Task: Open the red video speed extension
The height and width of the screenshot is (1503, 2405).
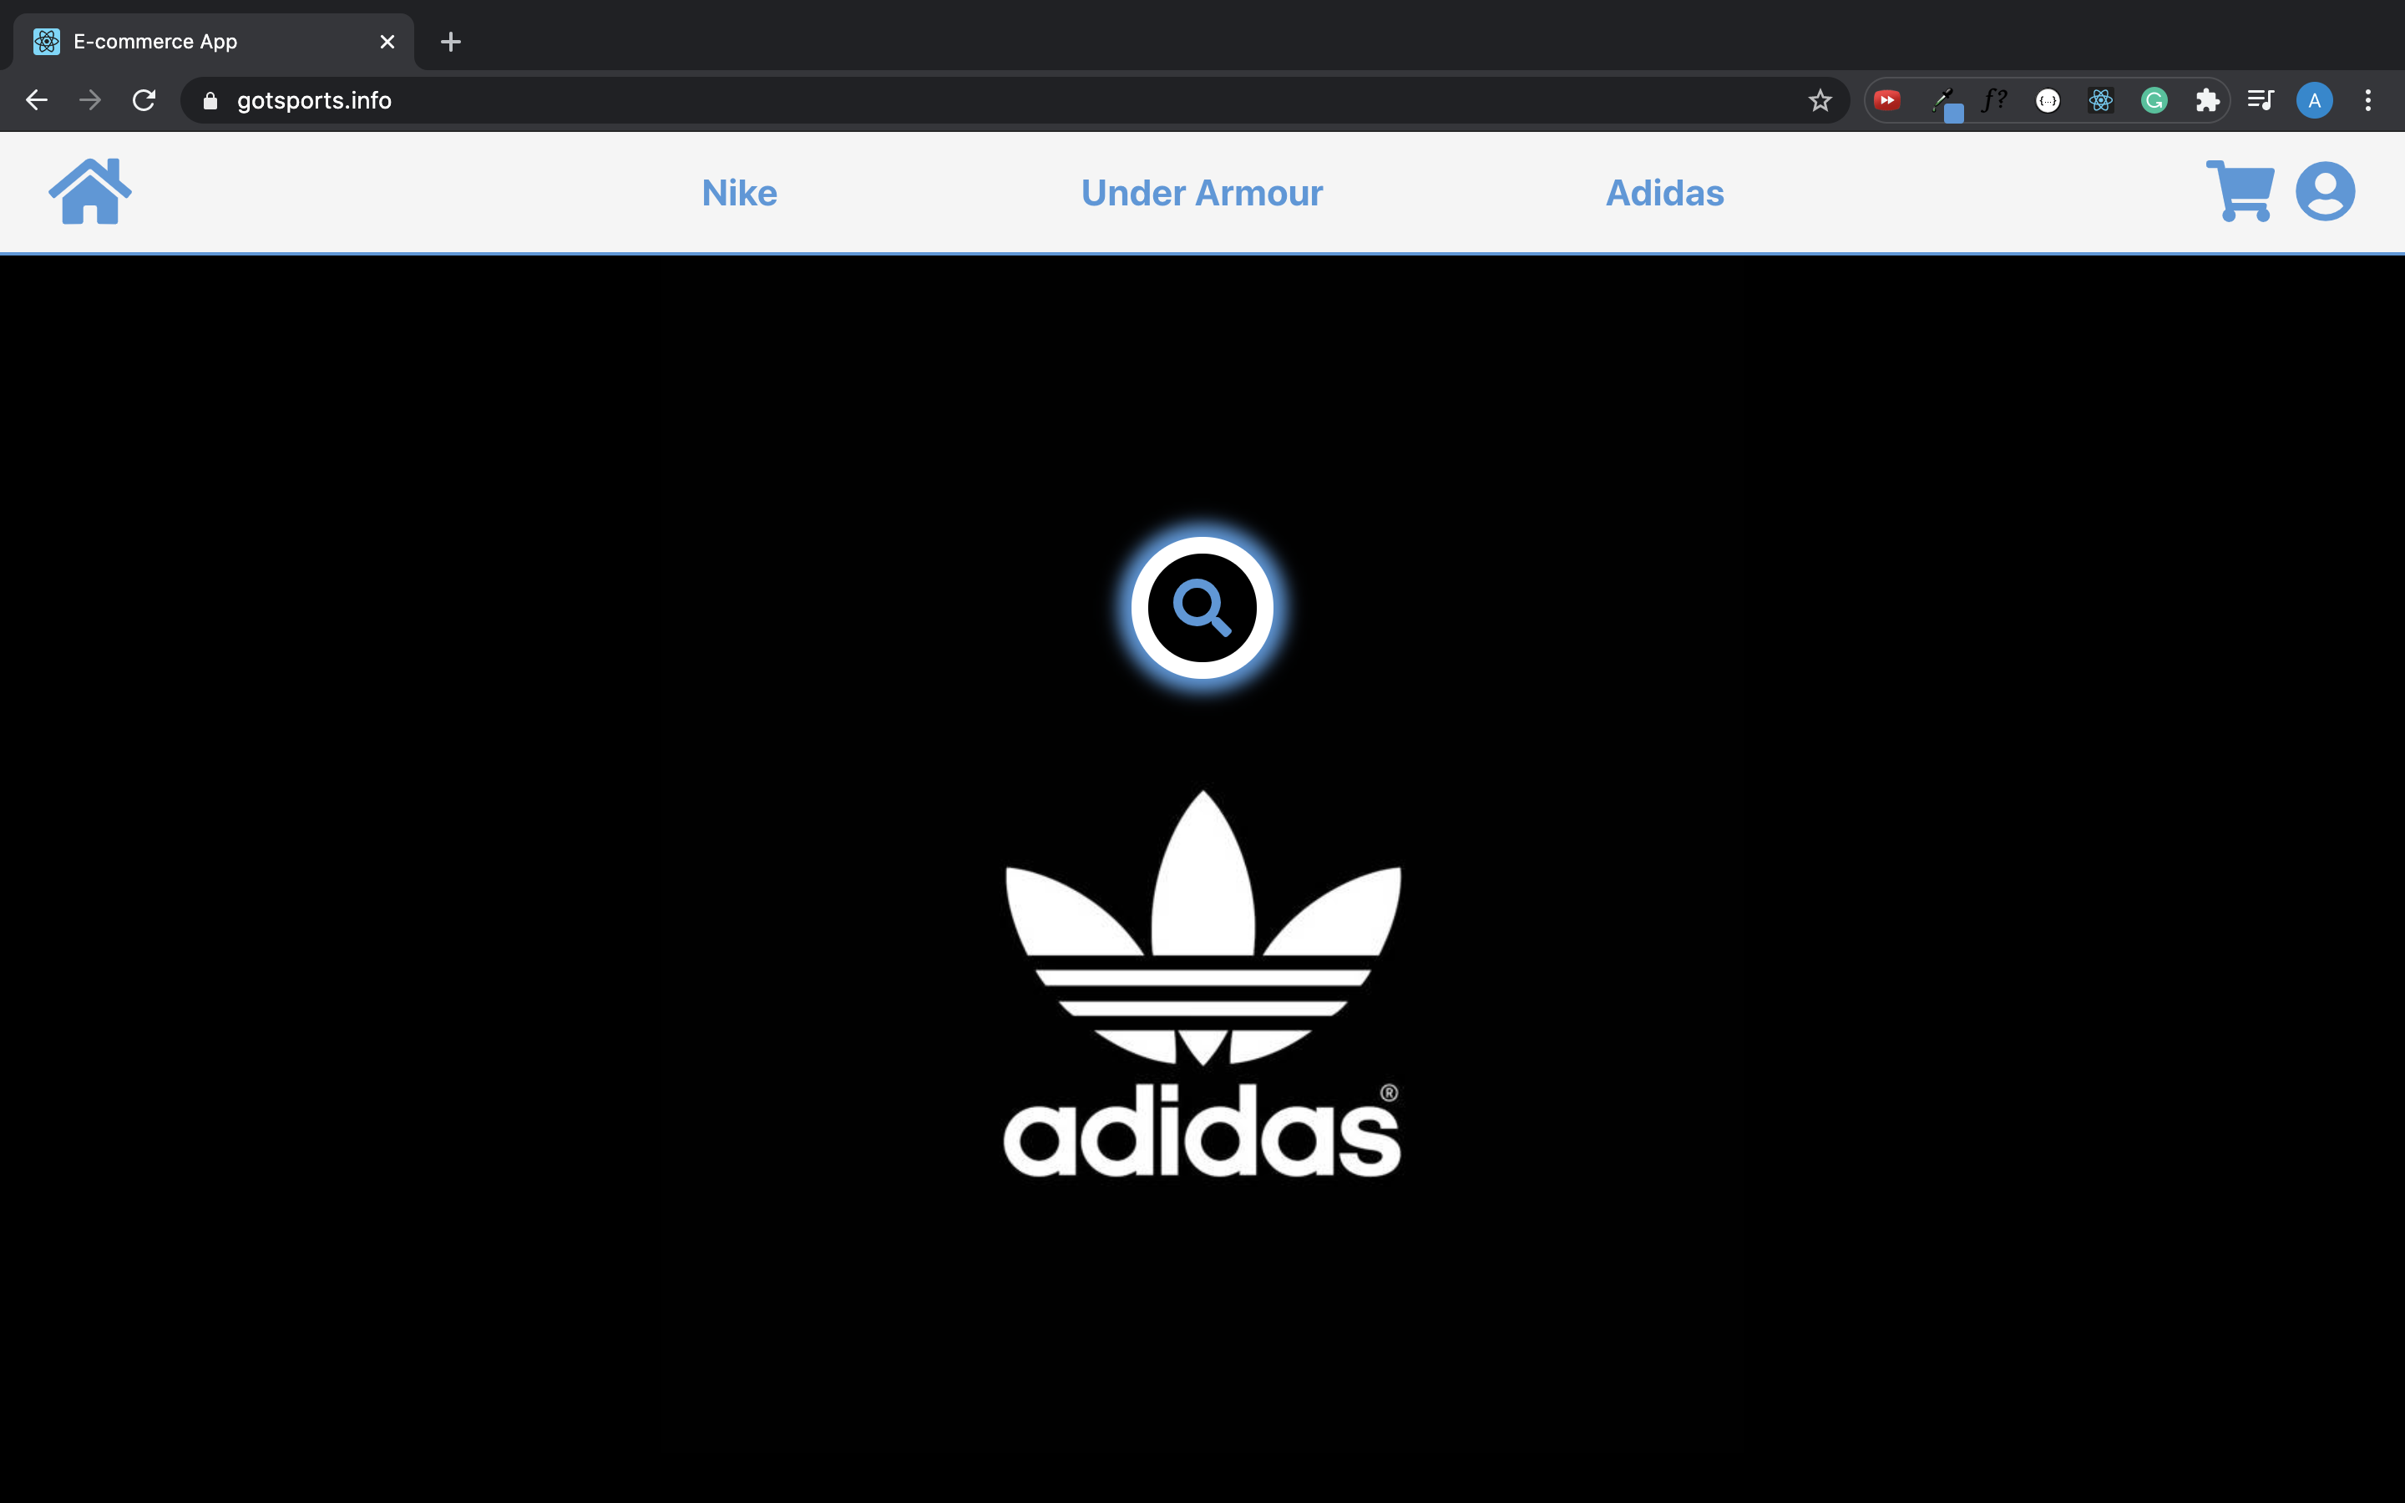Action: coord(1887,99)
